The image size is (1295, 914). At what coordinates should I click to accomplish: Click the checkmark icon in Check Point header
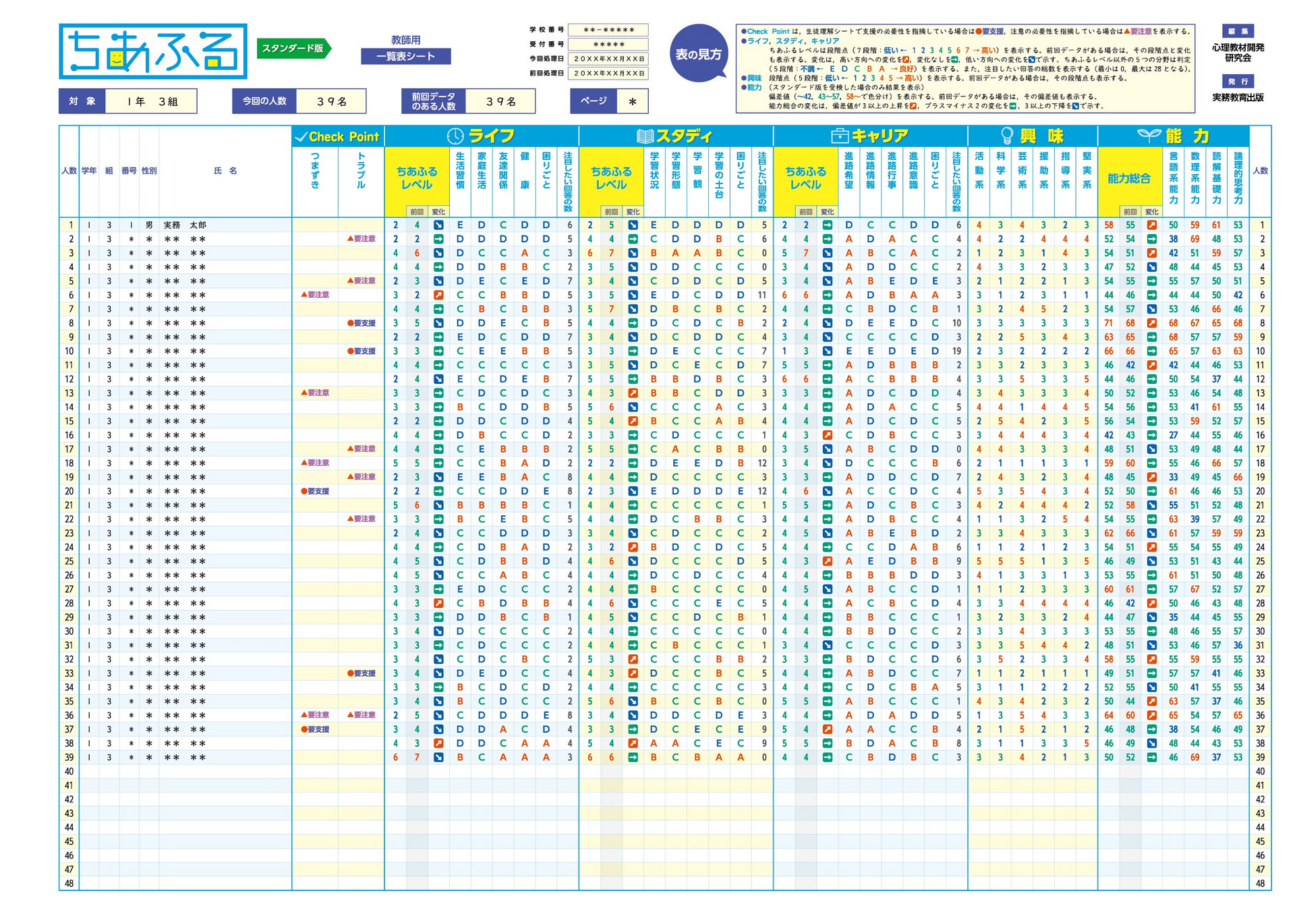[x=301, y=137]
